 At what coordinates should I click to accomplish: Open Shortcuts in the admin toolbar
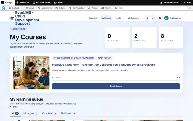coord(23,2)
